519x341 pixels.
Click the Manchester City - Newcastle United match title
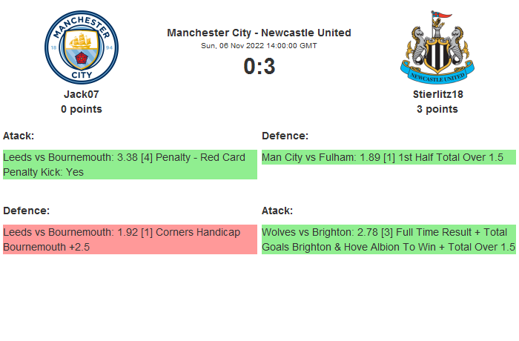pos(259,33)
